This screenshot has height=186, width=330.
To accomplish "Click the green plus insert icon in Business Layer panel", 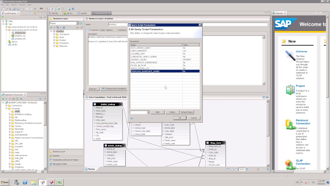I will click(51, 27).
